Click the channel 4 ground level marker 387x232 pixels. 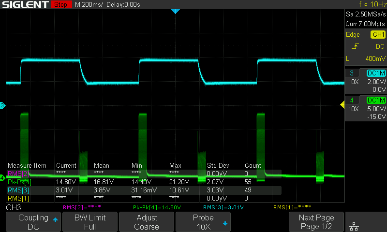coord(2,177)
